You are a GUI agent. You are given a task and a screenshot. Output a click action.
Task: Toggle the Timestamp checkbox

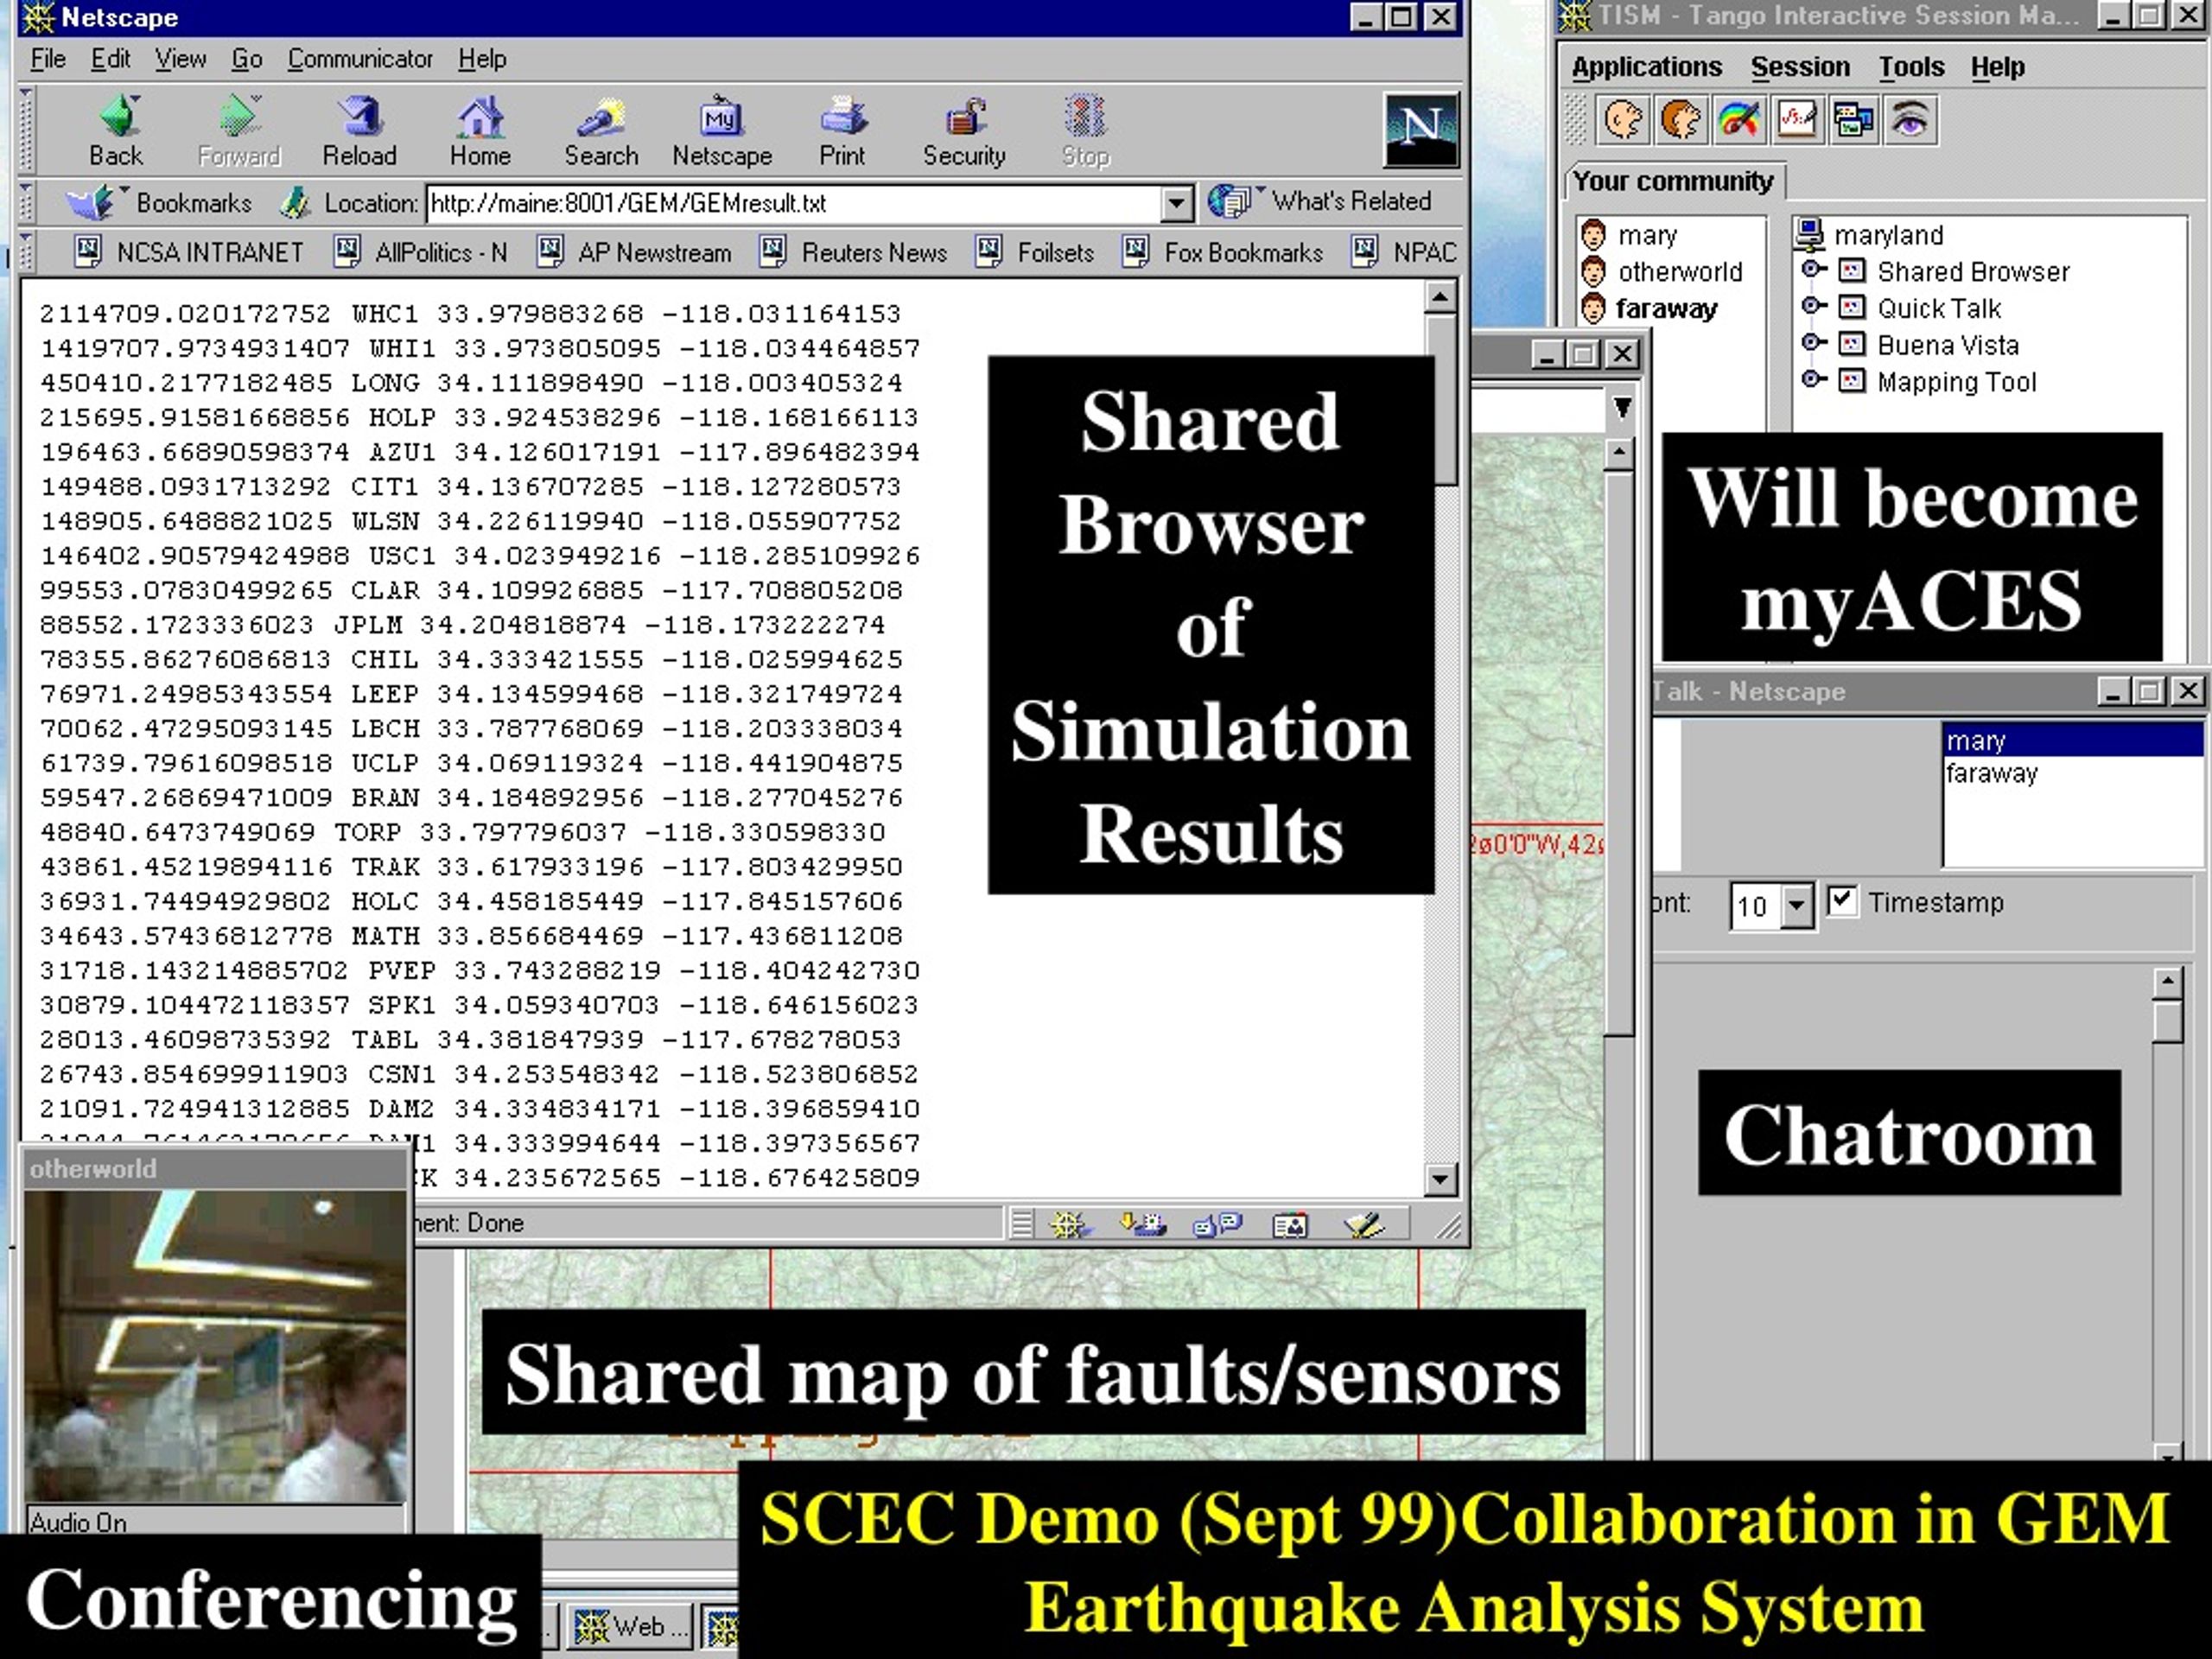(x=1842, y=900)
